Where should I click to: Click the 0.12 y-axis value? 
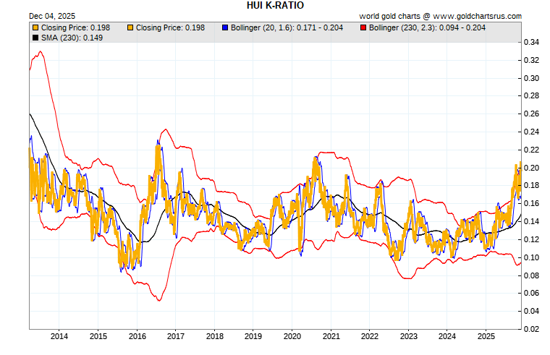click(x=531, y=239)
